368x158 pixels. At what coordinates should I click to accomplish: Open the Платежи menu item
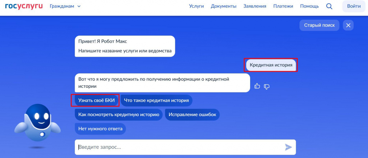coord(283,6)
